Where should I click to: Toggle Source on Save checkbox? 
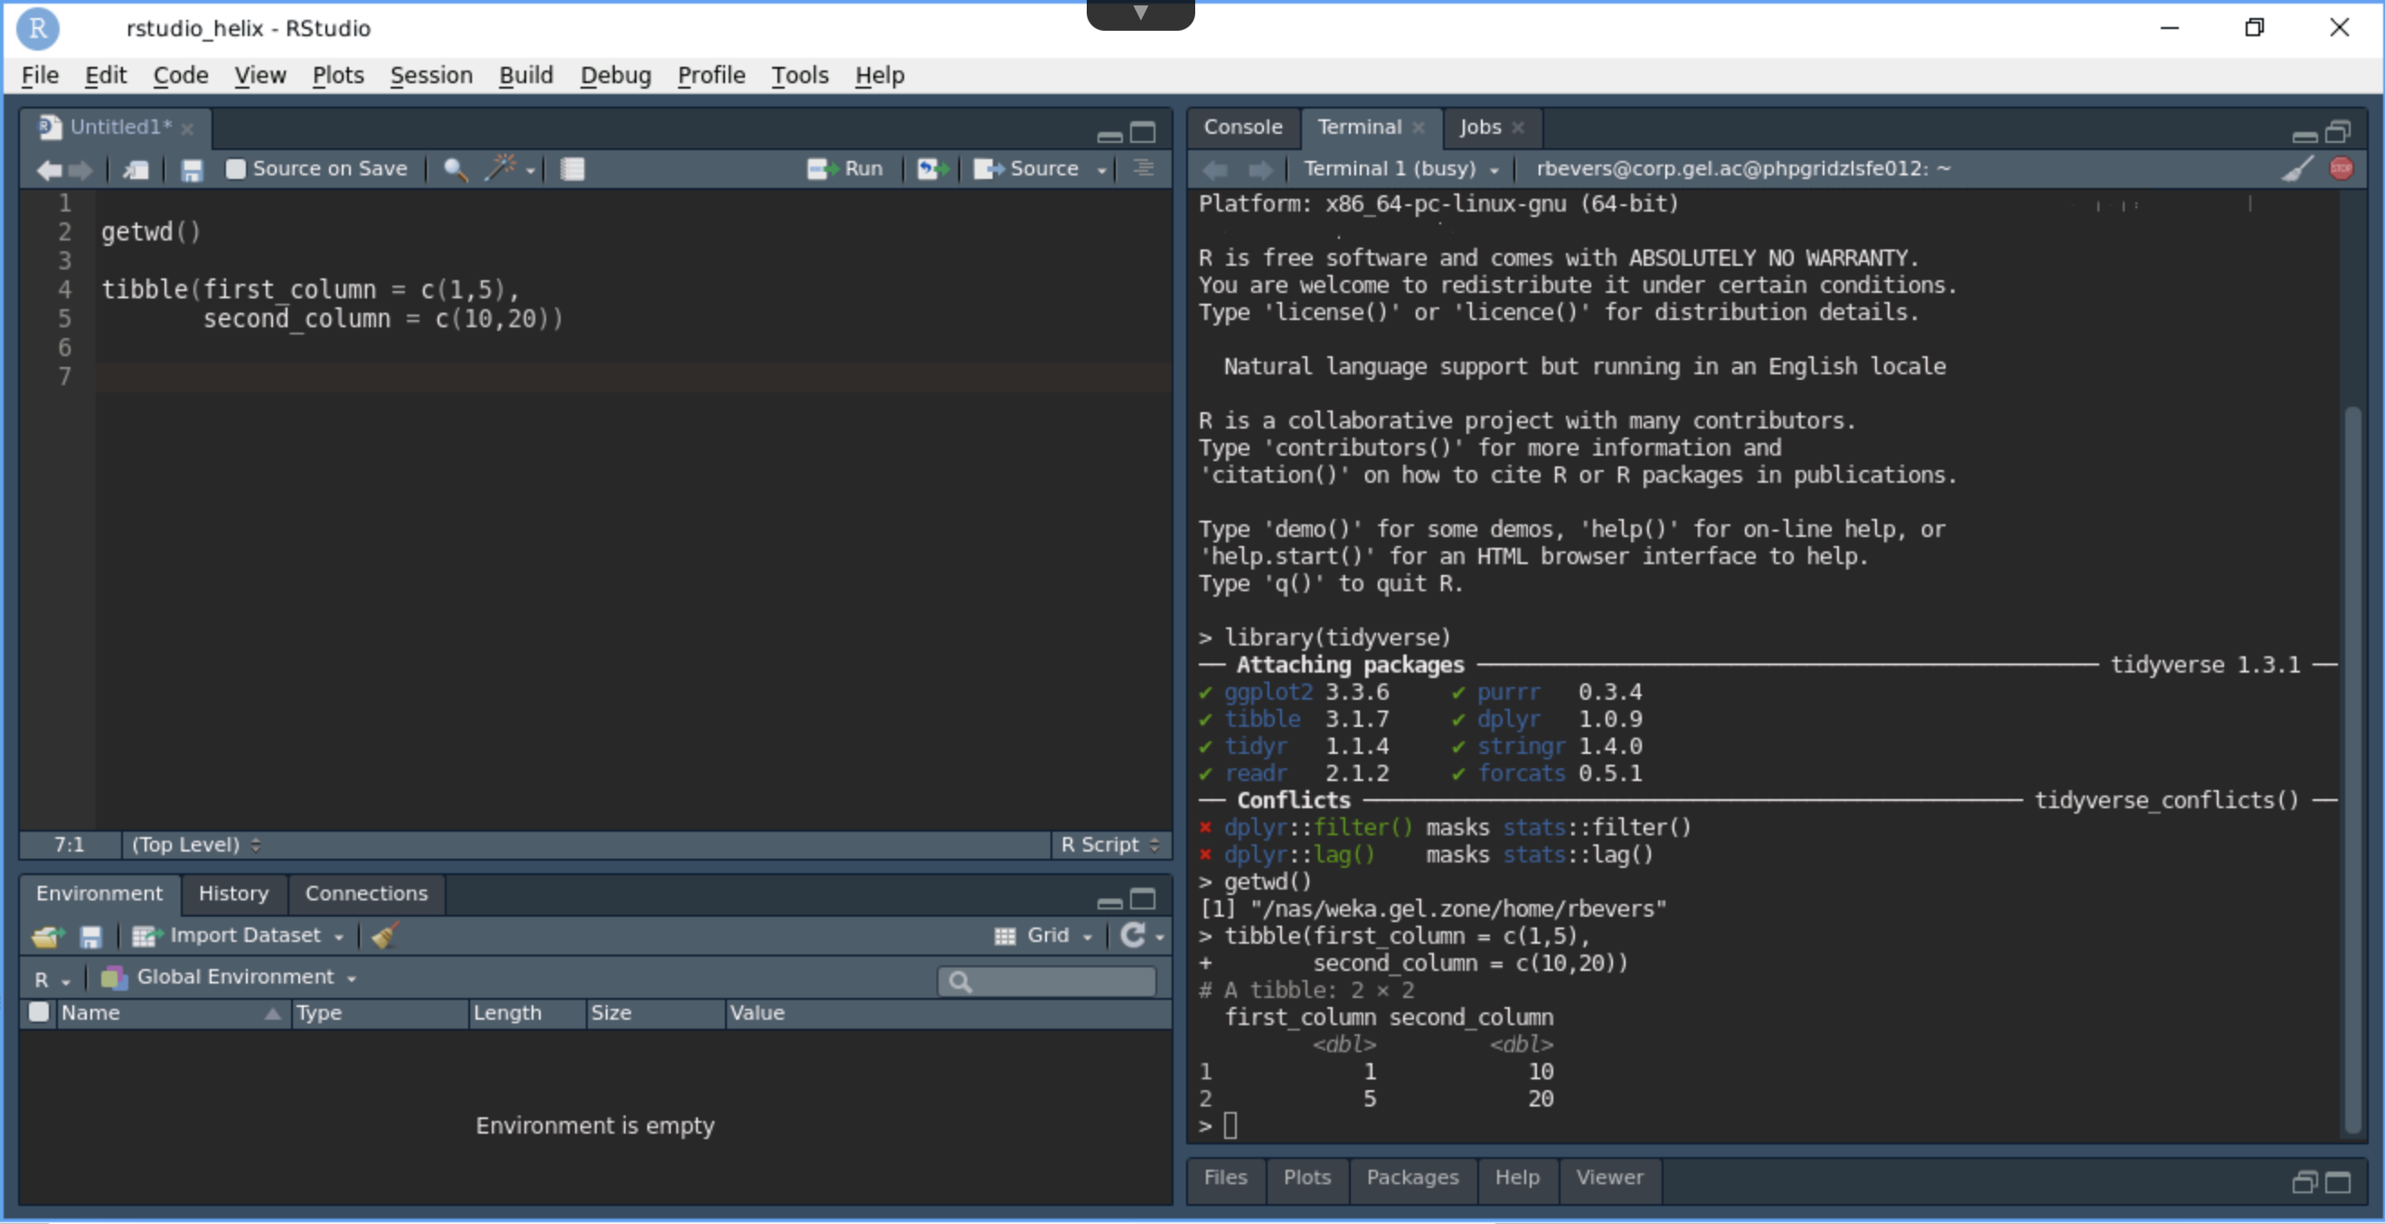235,168
